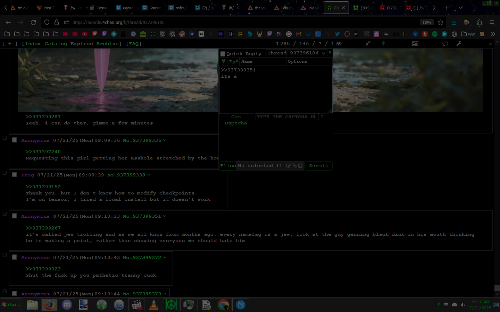Open the extensions puzzle-piece menu
This screenshot has width=500, height=312.
coord(479,22)
